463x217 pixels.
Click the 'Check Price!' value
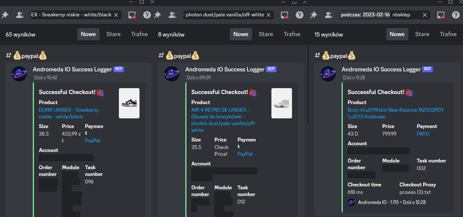[x=221, y=150]
